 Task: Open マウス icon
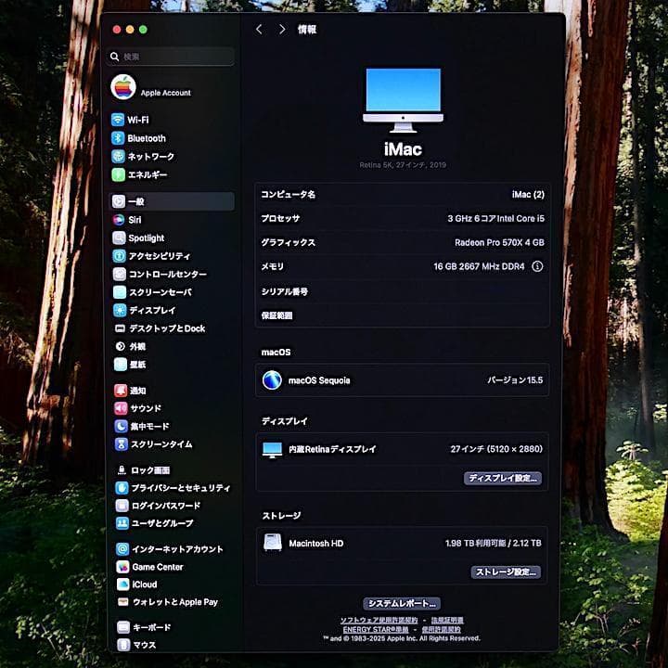tap(123, 645)
